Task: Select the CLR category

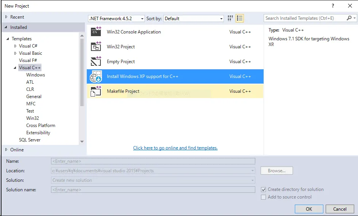Action: 30,89
